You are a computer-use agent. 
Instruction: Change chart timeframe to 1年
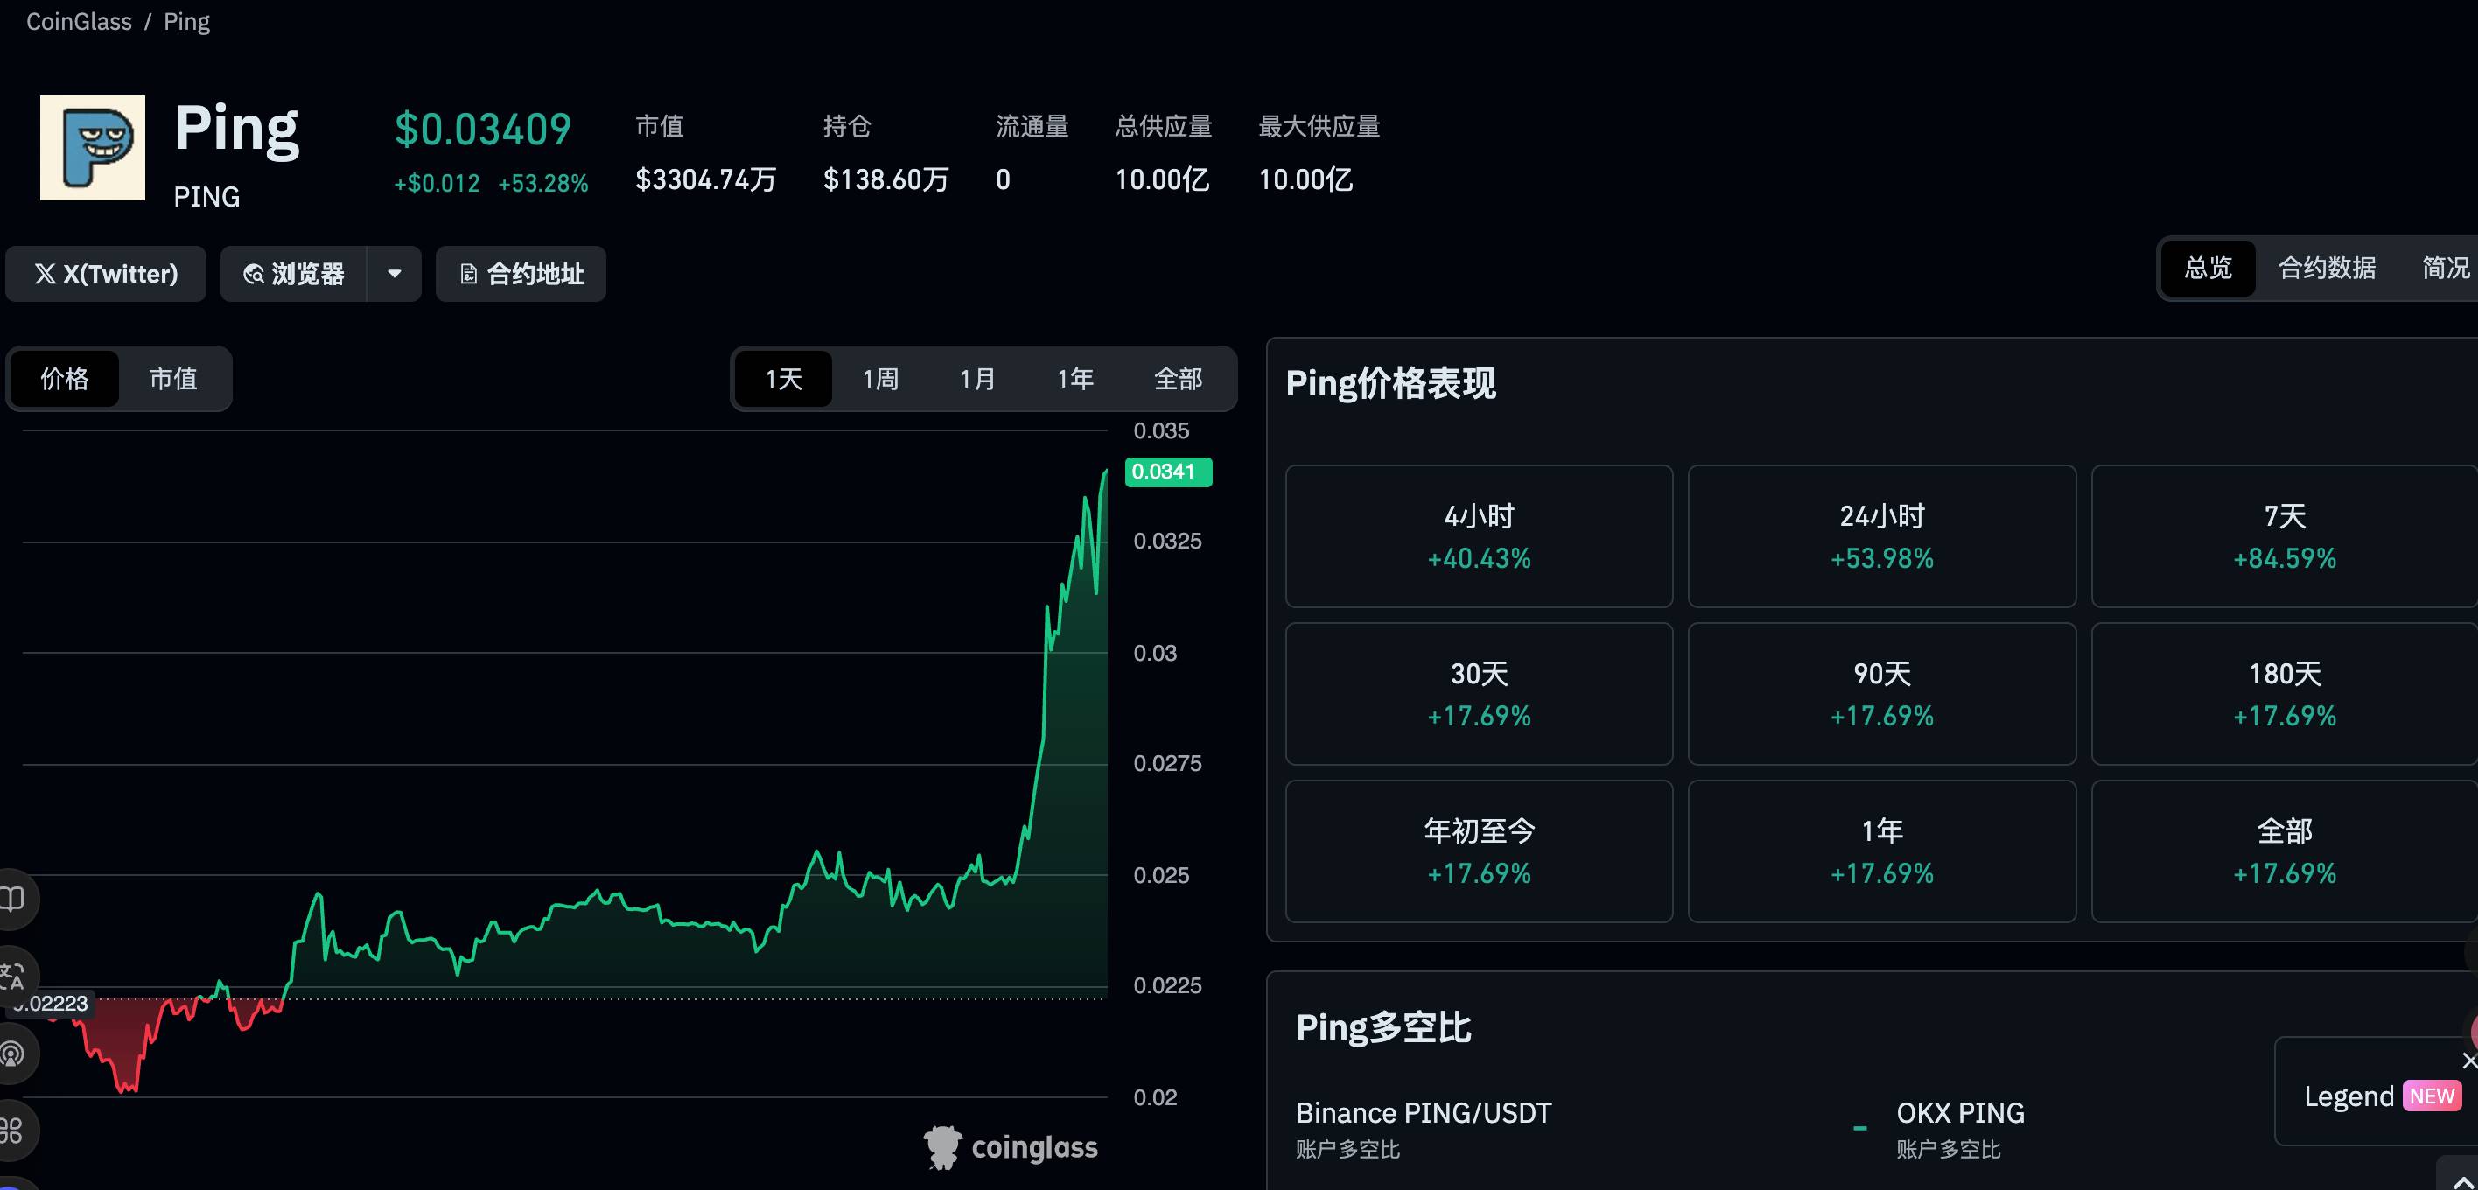coord(1074,378)
